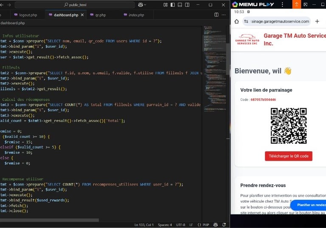This screenshot has height=228, width=326.
Task: Click the elseif ($valid_count >= 5) line
Action: [x=30, y=147]
